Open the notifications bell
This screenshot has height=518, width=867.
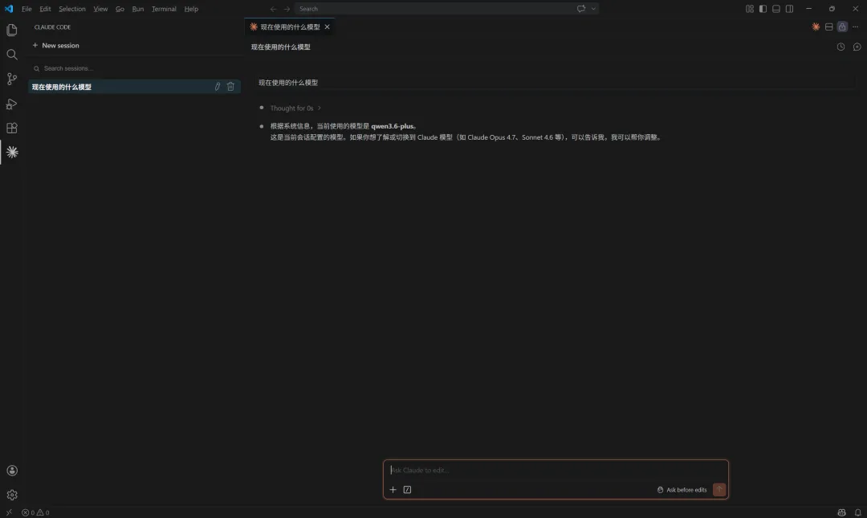tap(857, 512)
